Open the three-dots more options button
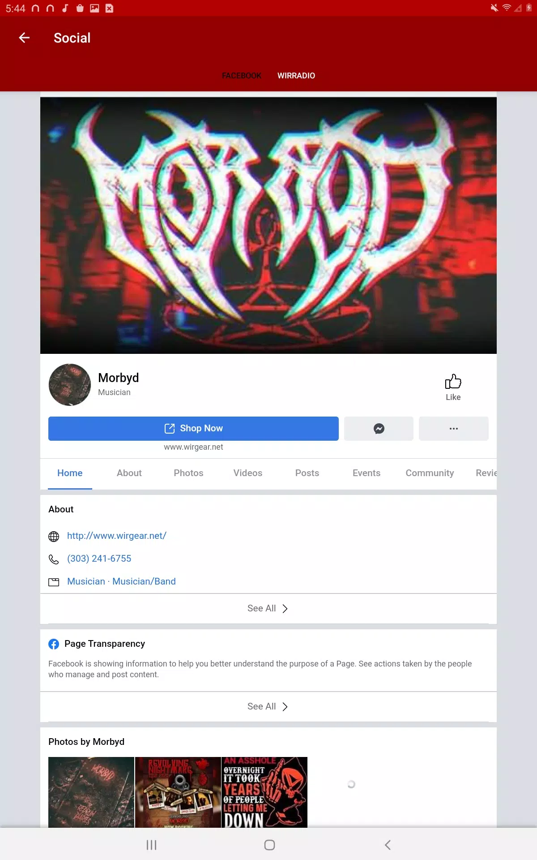Screen dimensions: 537x860 453,429
